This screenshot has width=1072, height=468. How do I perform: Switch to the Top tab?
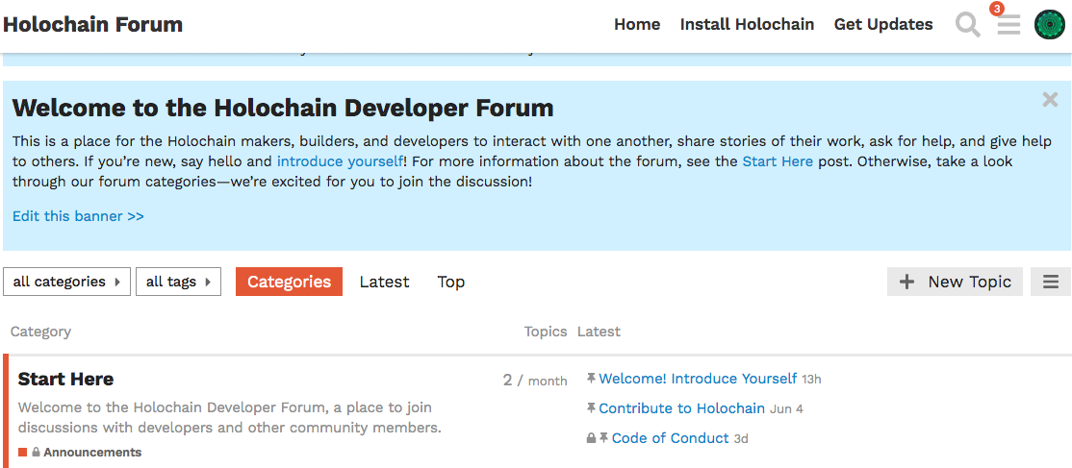coord(451,282)
